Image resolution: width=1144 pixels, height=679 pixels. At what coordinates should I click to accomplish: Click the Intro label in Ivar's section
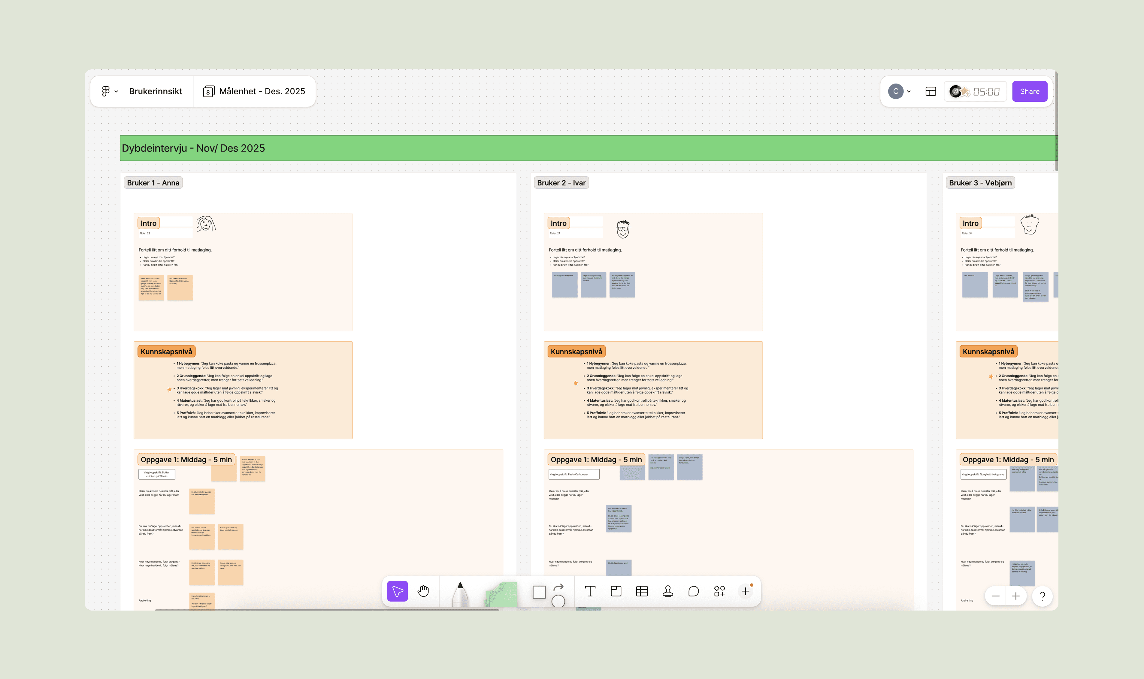tap(558, 223)
